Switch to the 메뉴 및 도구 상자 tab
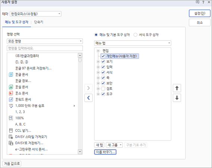Screen dimensions: 212x168 point(17,22)
